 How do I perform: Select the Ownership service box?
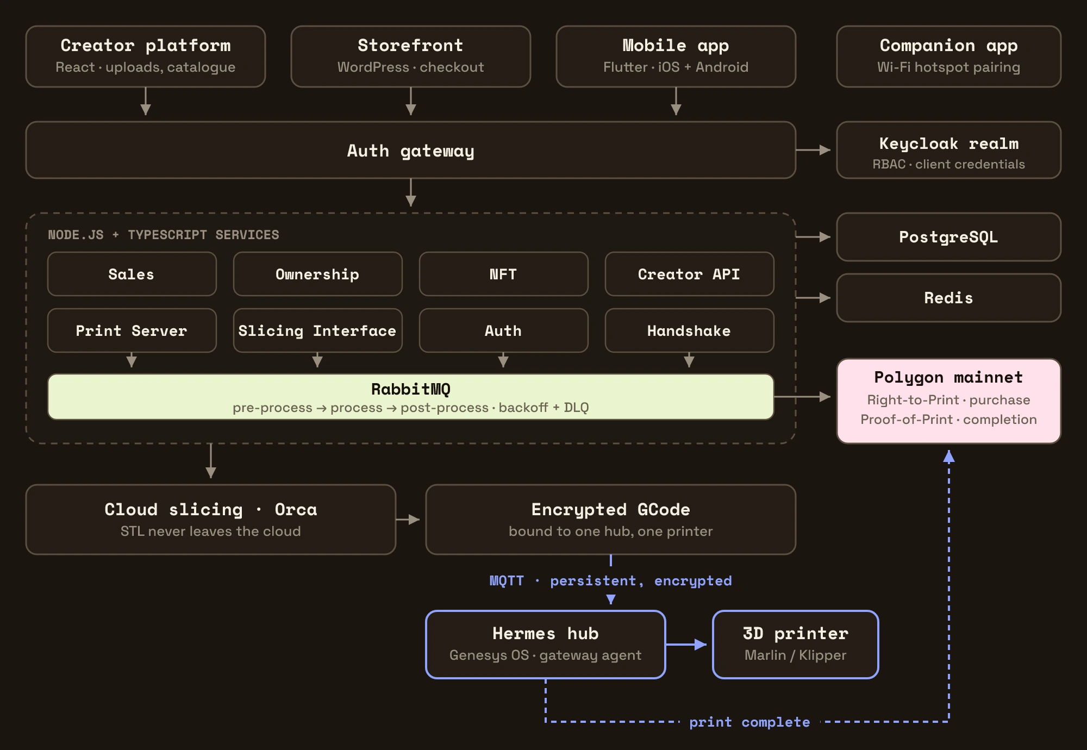(318, 274)
